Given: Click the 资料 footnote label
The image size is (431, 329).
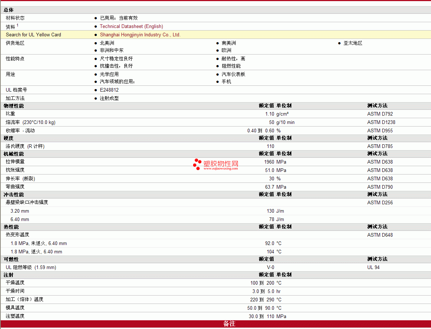Looking at the screenshot, I should [x=12, y=27].
